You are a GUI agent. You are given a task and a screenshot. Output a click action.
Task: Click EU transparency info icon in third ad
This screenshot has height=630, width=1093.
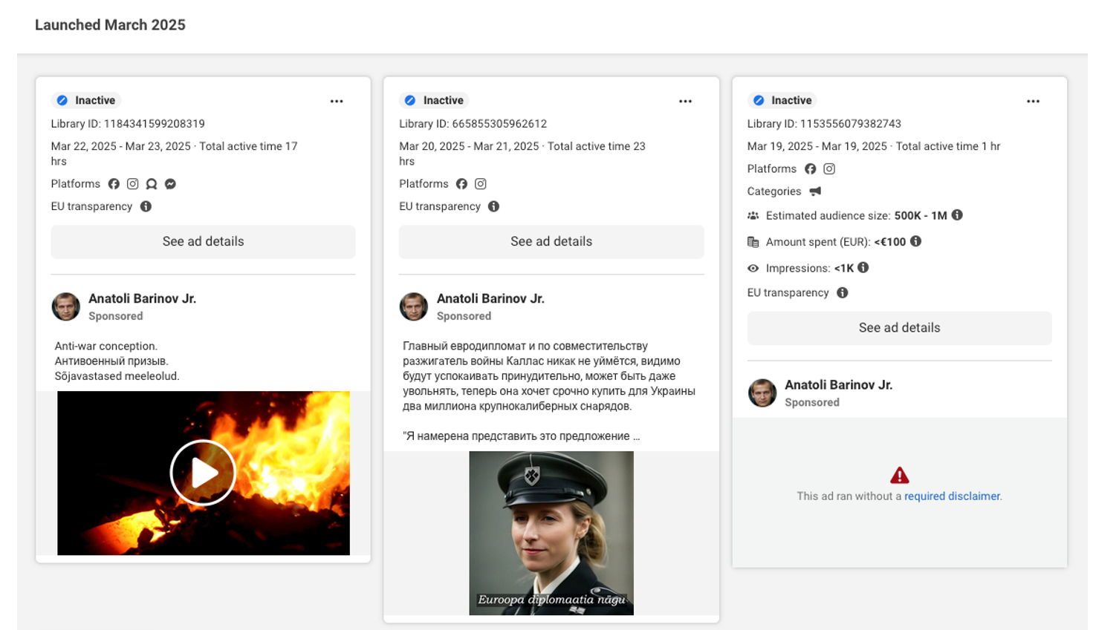842,293
